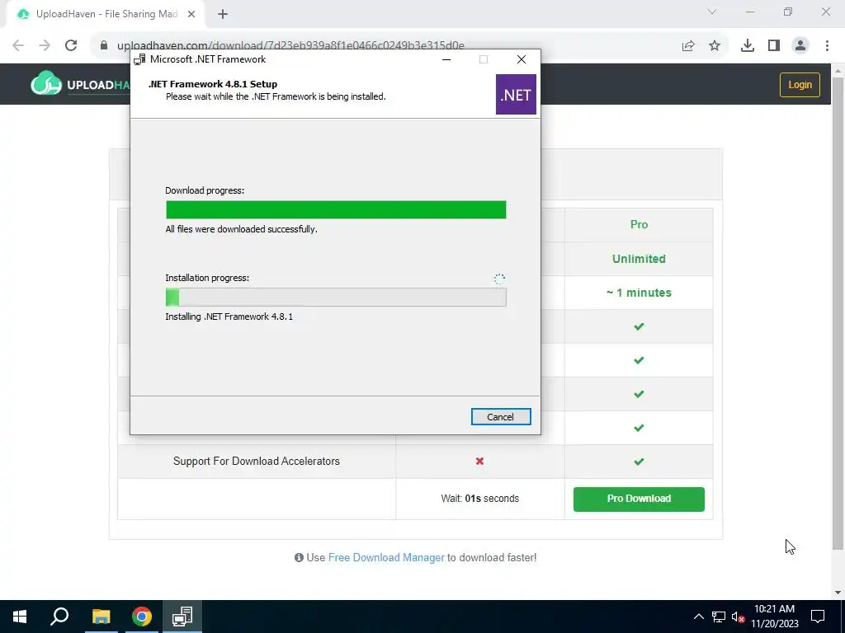Click the scrollbar down arrow
Screen dimensions: 845x633
(838, 593)
